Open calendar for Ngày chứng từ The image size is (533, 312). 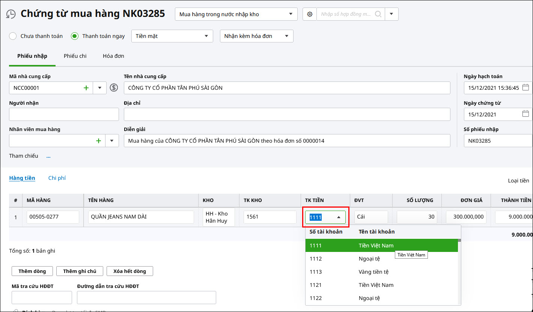pyautogui.click(x=525, y=114)
